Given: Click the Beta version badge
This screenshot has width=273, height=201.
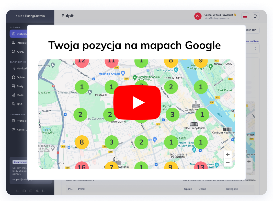Looking at the screenshot, I should coord(20,162).
